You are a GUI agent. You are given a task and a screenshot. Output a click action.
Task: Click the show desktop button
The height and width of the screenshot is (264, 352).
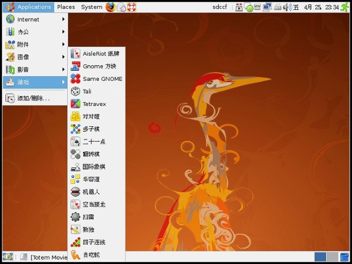tap(8, 257)
